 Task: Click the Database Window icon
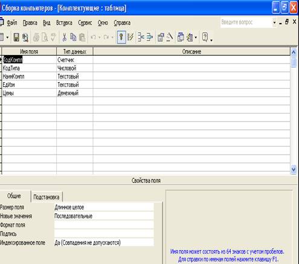coord(181,37)
